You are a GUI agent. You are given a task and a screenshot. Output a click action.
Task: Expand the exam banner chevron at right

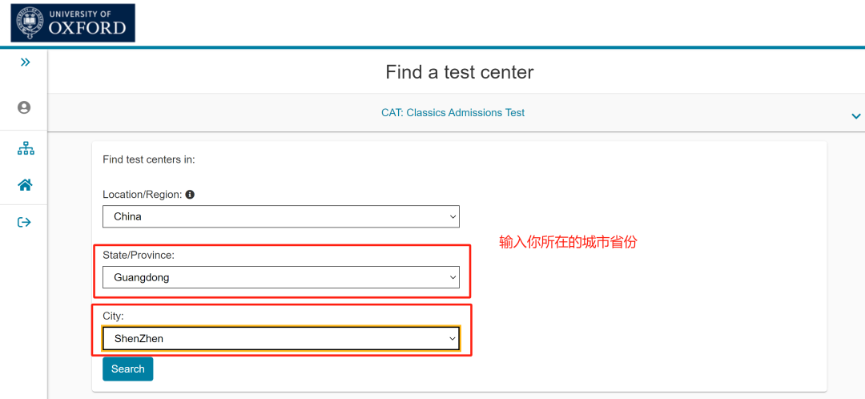[855, 116]
